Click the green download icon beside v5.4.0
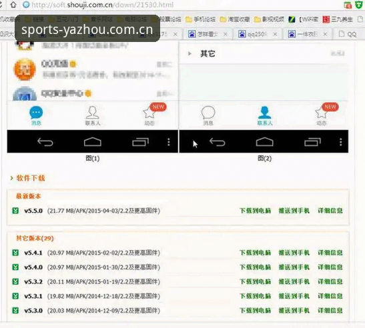The height and width of the screenshot is (328, 365). [15, 267]
